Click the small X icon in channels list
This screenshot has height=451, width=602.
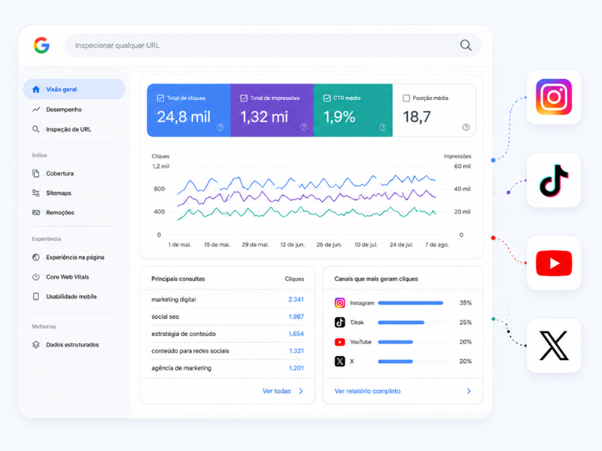click(340, 362)
